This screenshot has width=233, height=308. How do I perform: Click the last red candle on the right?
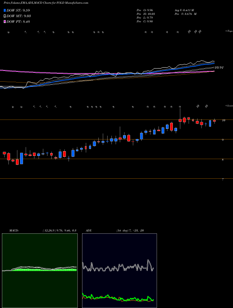pyautogui.click(x=214, y=121)
